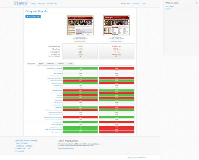Switch to the Waterfall tab
This screenshot has width=199, height=160.
[x=51, y=64]
